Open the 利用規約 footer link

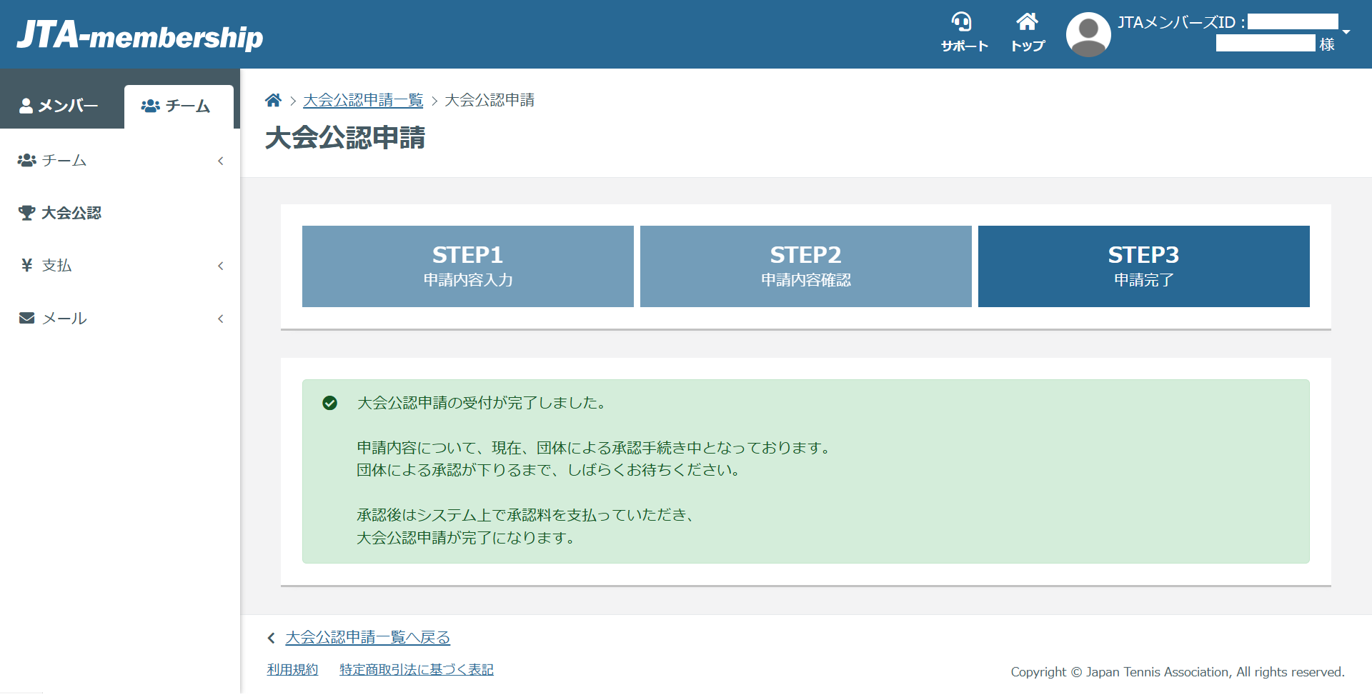point(292,670)
